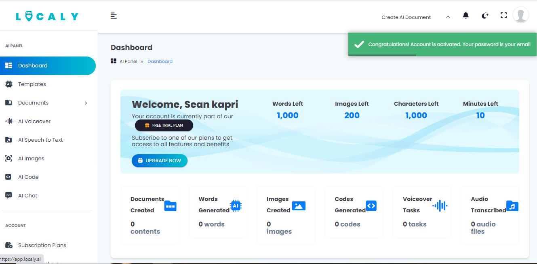Screen dimensions: 537x264
Task: Click the AI Voiceover waveform icon
Action: coord(9,122)
